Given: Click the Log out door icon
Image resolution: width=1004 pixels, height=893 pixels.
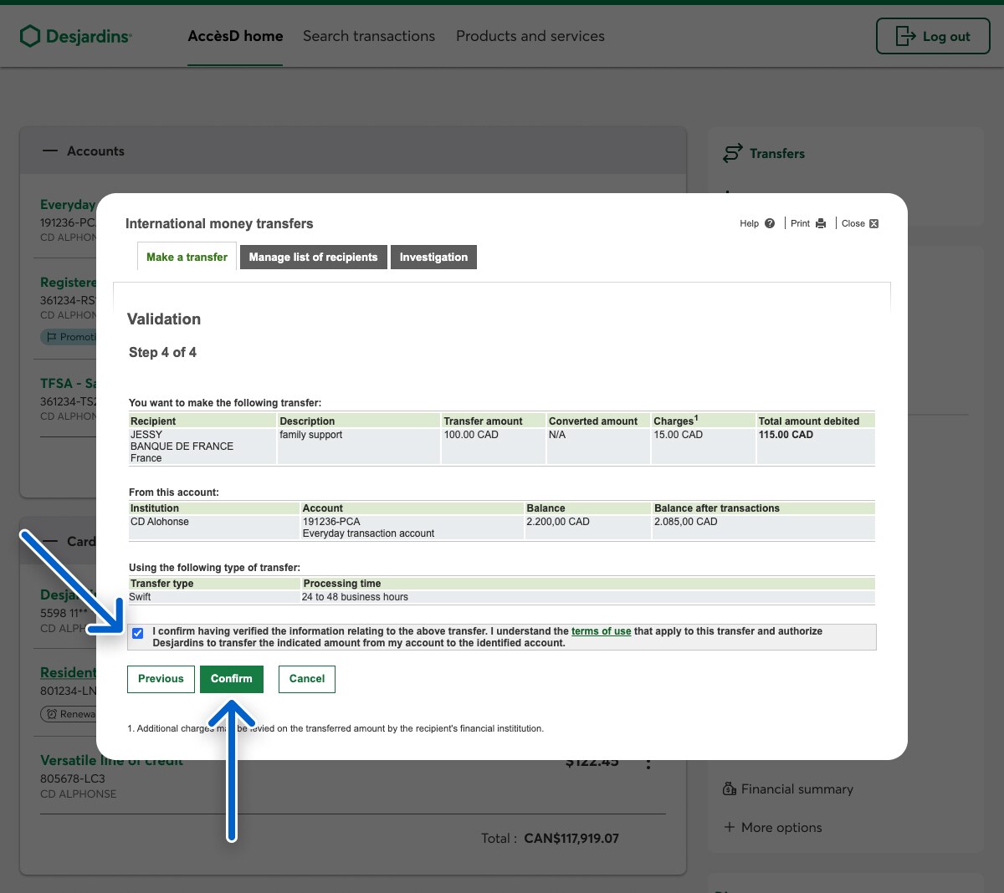Looking at the screenshot, I should tap(905, 36).
